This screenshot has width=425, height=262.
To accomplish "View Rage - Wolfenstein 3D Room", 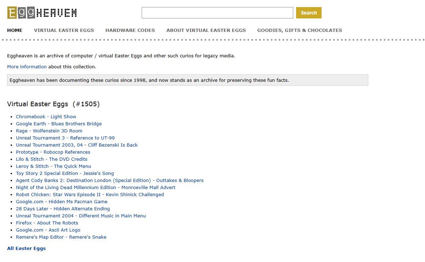I will pos(49,131).
